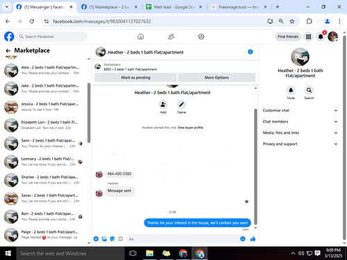This screenshot has height=260, width=347.
Task: Click the 484-400-5380 message bubble
Action: [x=119, y=174]
